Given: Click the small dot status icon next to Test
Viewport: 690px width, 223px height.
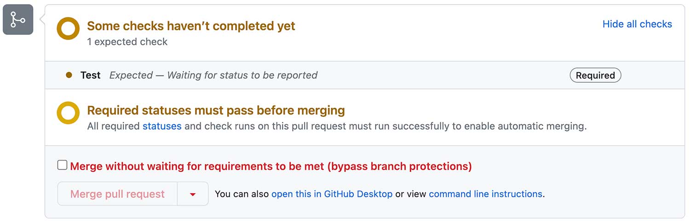Looking at the screenshot, I should tap(69, 75).
